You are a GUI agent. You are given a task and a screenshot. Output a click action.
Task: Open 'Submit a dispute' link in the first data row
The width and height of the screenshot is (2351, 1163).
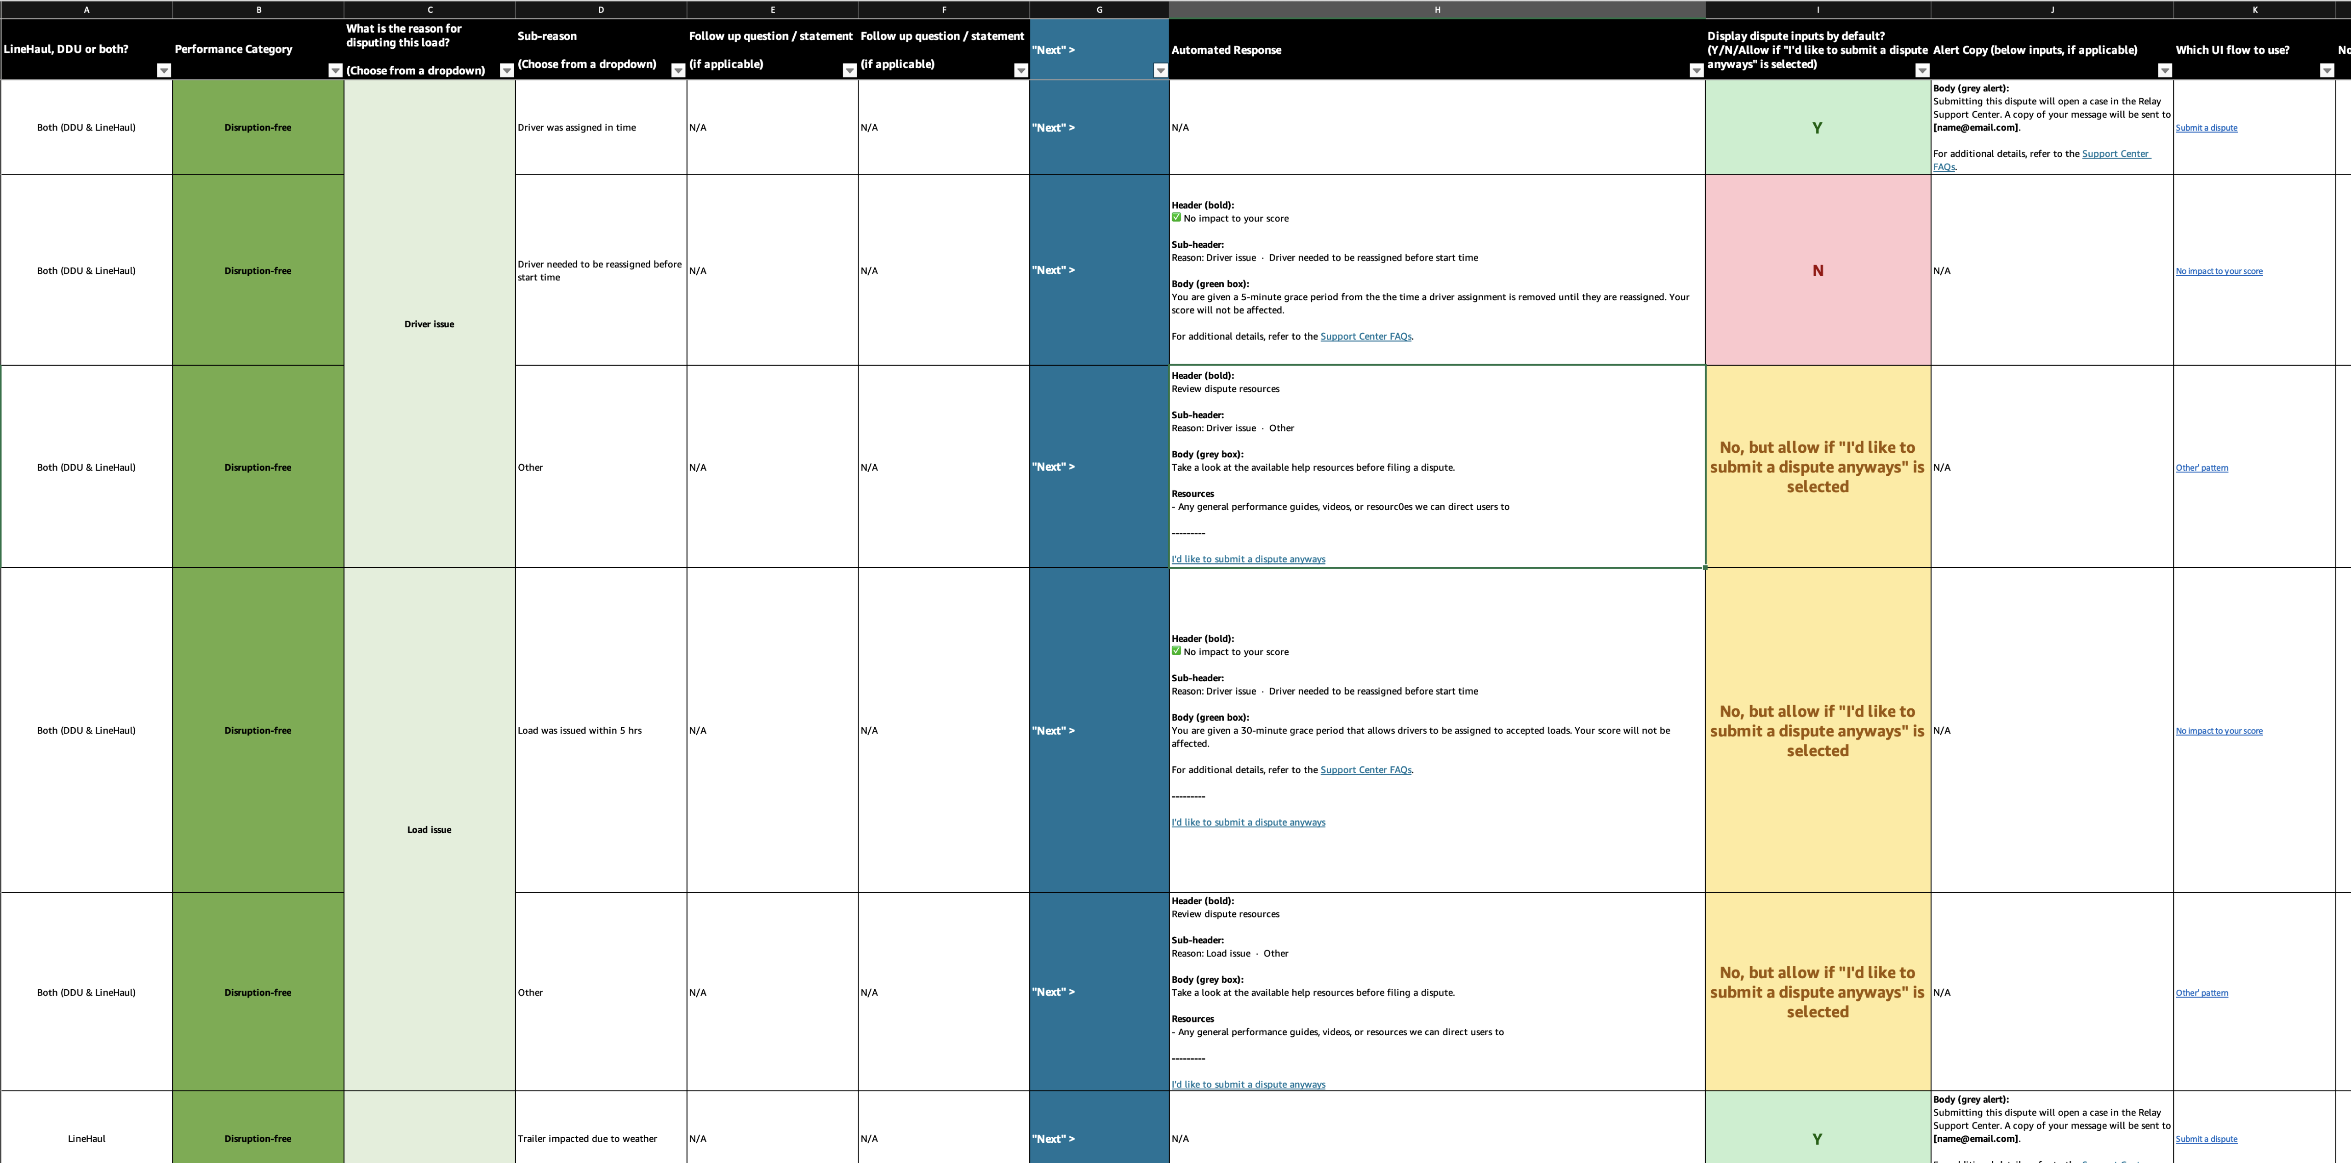coord(2206,128)
